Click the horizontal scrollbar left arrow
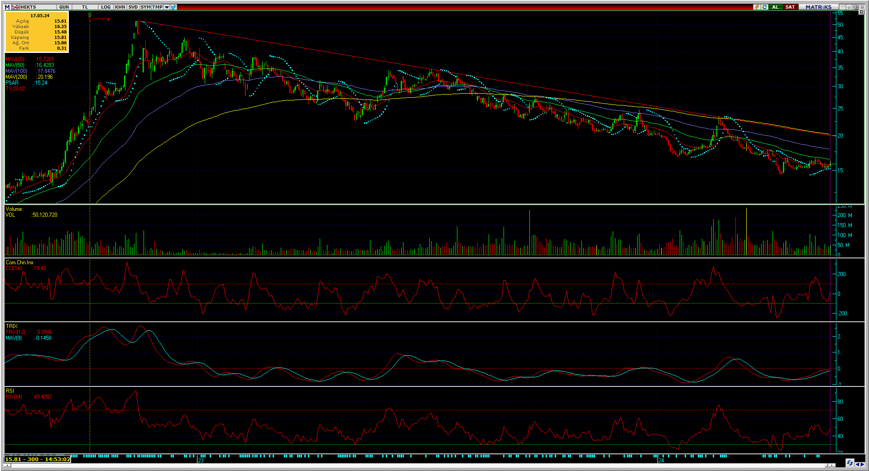Screen dimensions: 869x471 [7, 465]
